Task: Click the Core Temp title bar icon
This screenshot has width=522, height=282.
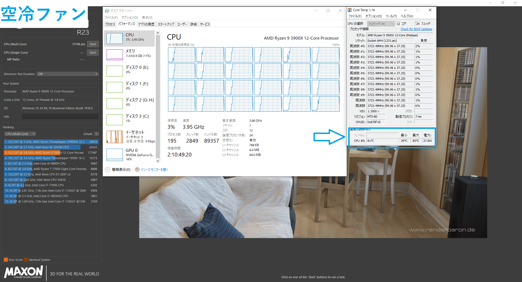Action: tap(350, 10)
